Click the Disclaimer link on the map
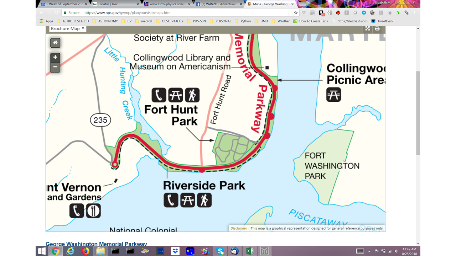 [x=238, y=228]
